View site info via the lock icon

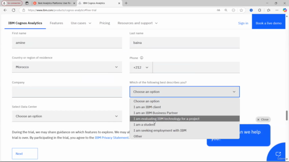23,10
